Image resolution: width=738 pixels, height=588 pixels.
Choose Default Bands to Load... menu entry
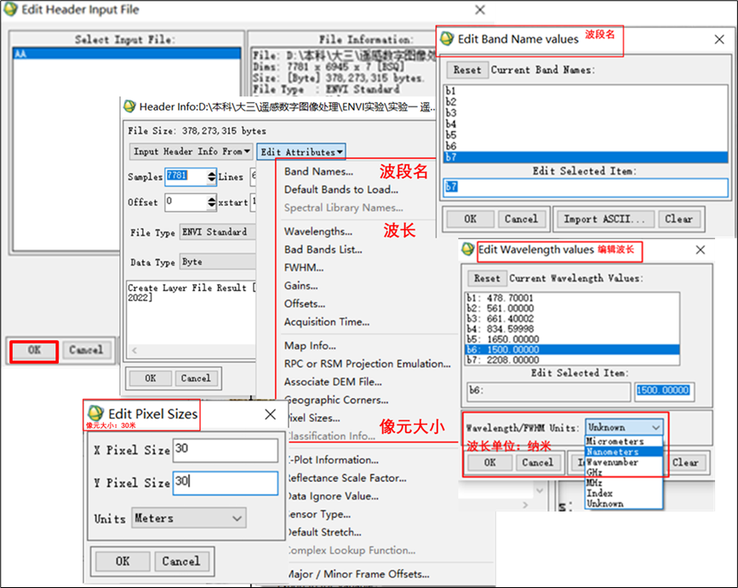pos(341,189)
